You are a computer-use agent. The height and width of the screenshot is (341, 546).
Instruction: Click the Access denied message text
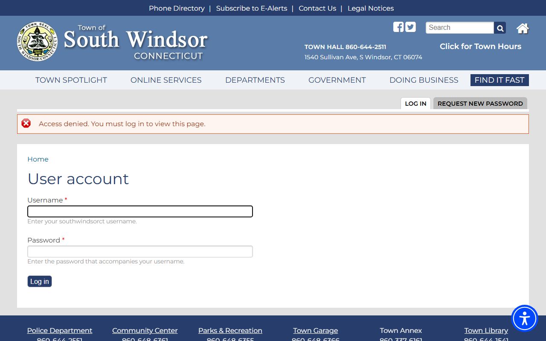(x=122, y=124)
